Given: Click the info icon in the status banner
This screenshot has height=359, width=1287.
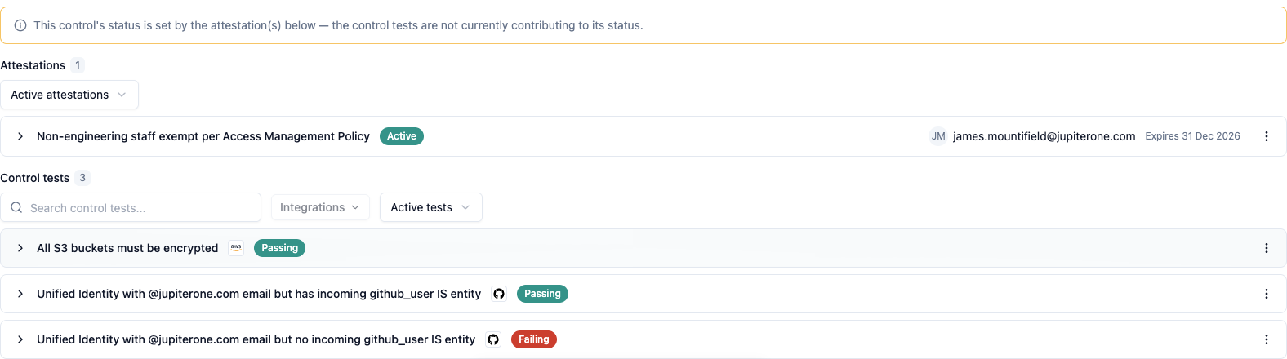Looking at the screenshot, I should pyautogui.click(x=20, y=25).
